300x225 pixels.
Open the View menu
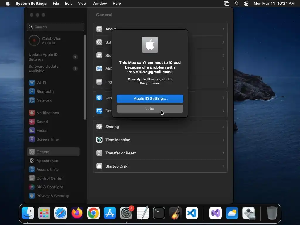pos(82,4)
